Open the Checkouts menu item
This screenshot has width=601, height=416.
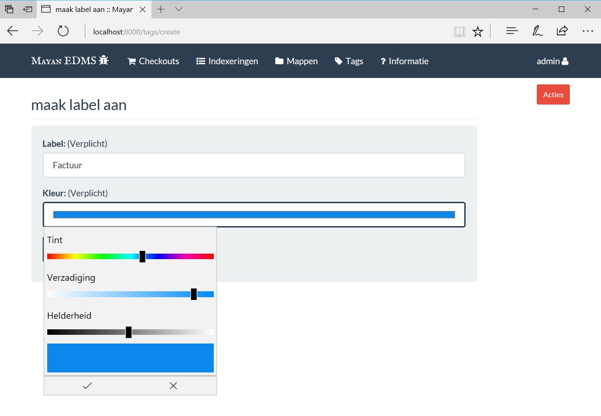pyautogui.click(x=153, y=61)
